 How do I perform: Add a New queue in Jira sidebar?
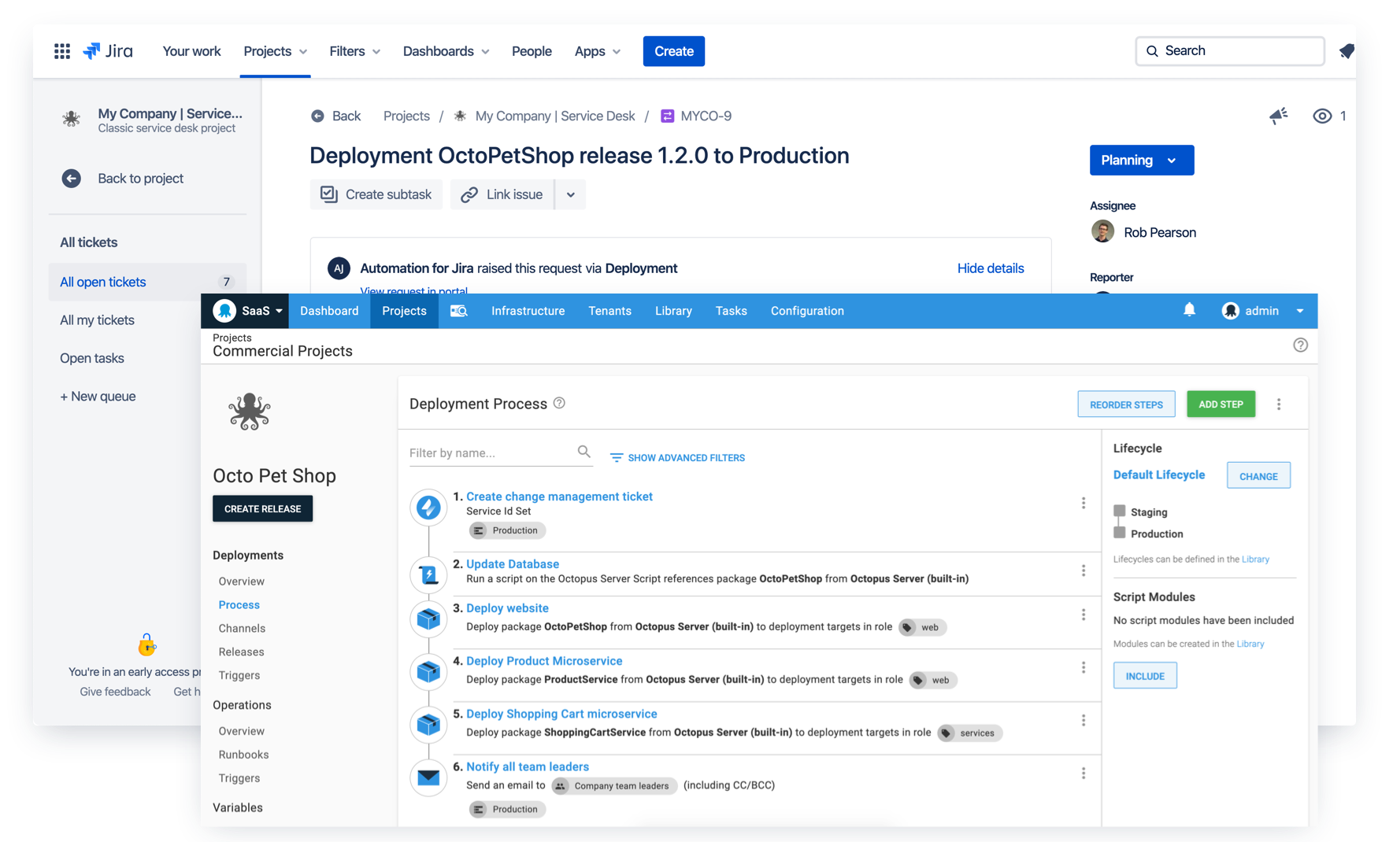pyautogui.click(x=98, y=396)
